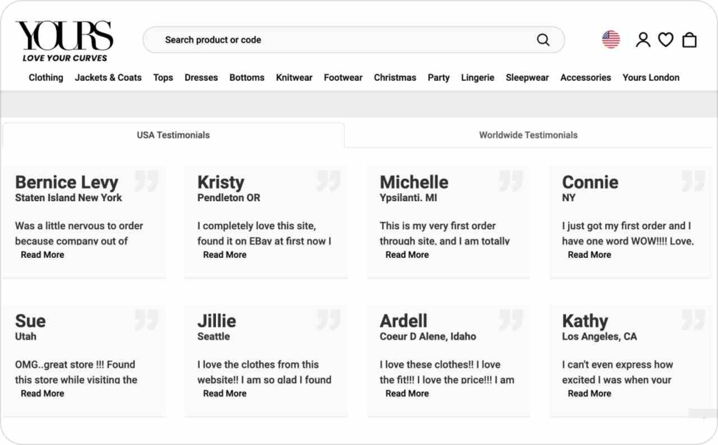Image resolution: width=718 pixels, height=445 pixels.
Task: Open the Clothing menu
Action: pyautogui.click(x=46, y=78)
